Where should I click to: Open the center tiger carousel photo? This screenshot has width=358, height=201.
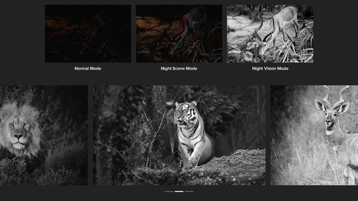pyautogui.click(x=179, y=135)
